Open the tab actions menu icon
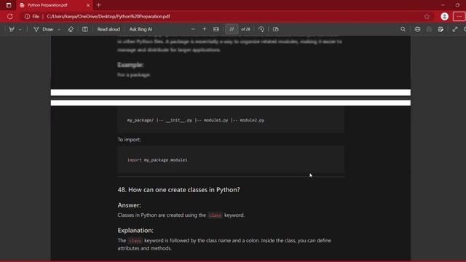 pyautogui.click(x=9, y=5)
